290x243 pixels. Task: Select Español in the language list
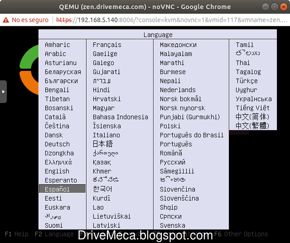pos(63,189)
